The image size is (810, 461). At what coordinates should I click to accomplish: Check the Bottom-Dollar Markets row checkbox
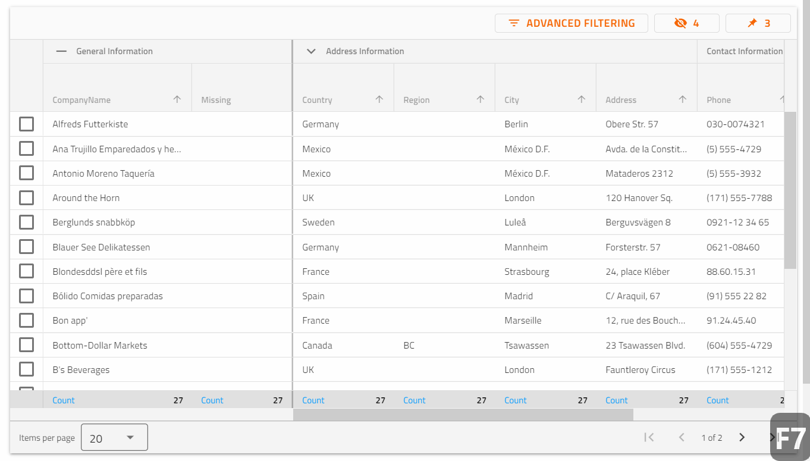tap(26, 345)
